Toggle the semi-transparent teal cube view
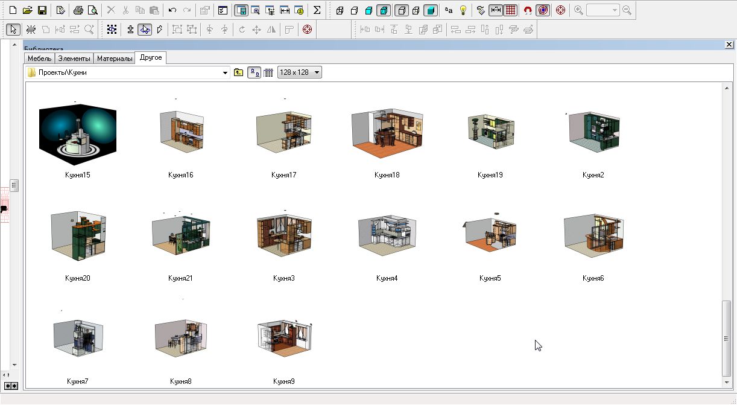The height and width of the screenshot is (405, 737). pos(384,10)
